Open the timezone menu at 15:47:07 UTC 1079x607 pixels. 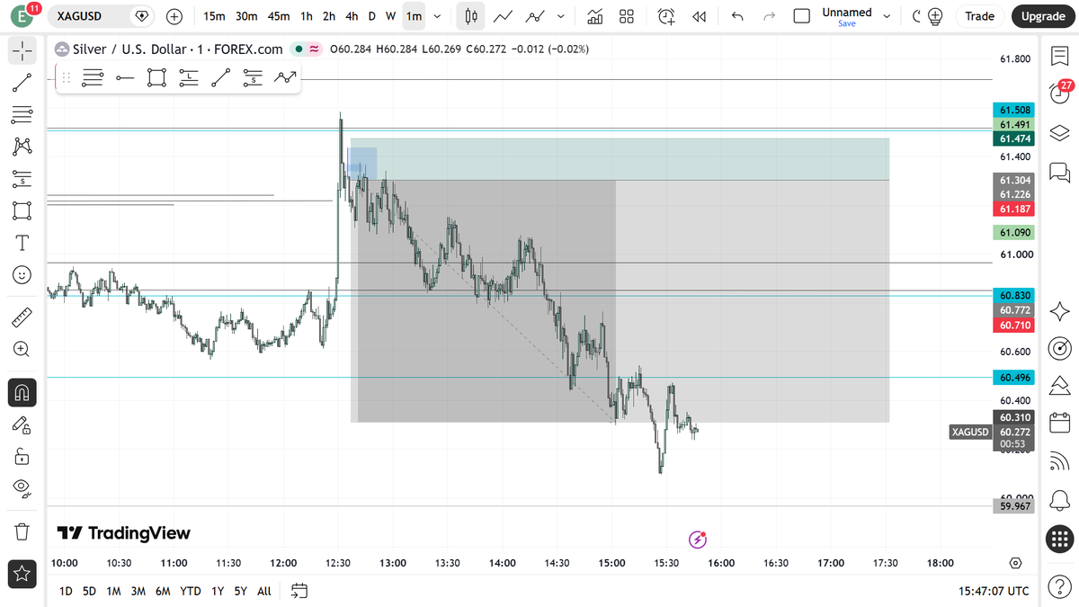[x=994, y=591]
